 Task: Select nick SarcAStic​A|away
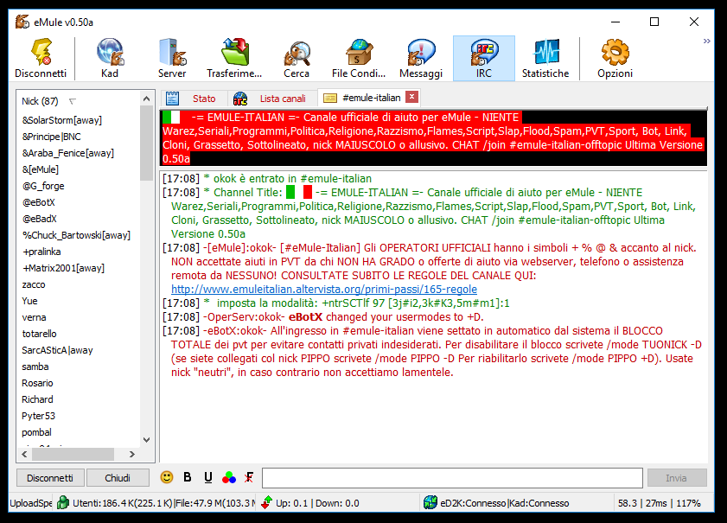(57, 350)
